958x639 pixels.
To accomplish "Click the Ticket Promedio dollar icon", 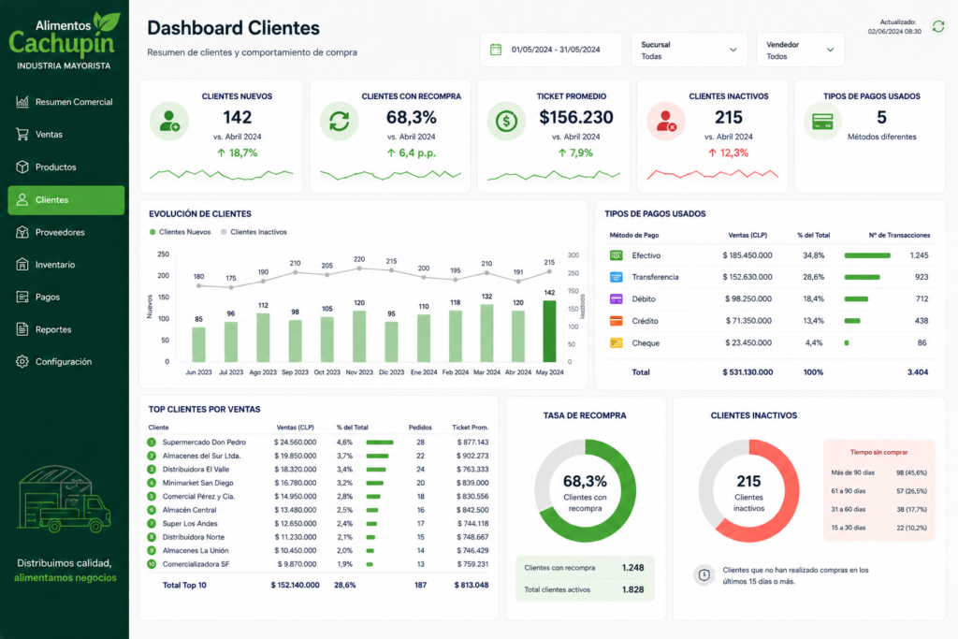I will (506, 121).
